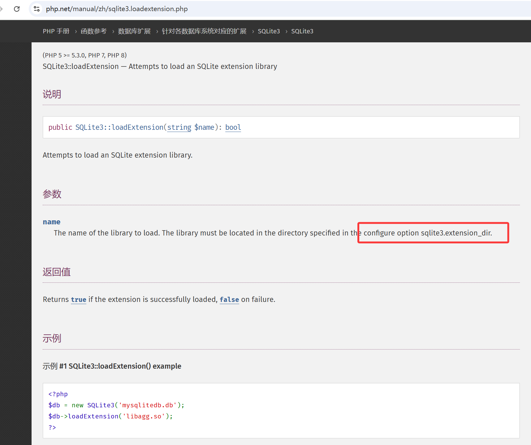Click the 示例 section heading

[x=52, y=338]
